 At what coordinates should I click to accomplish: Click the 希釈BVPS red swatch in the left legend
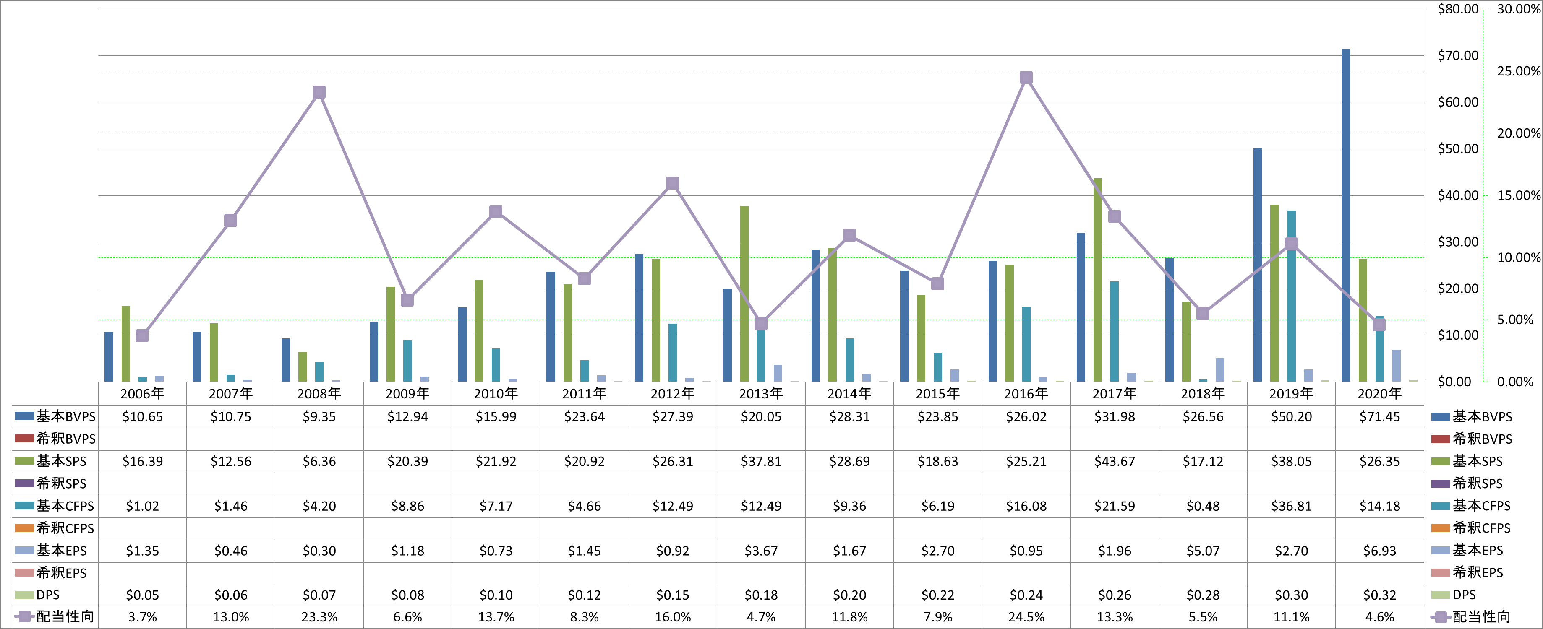click(x=24, y=439)
